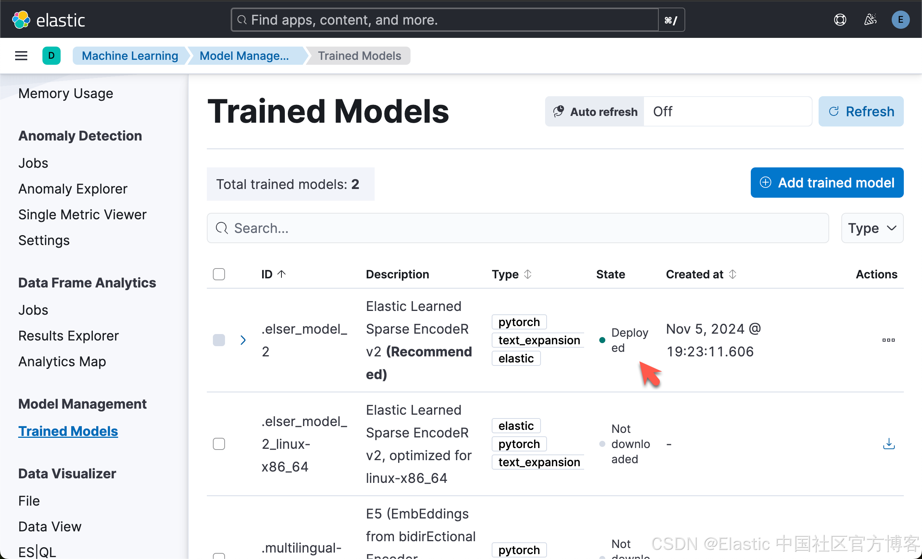The height and width of the screenshot is (559, 922).
Task: Open Anomaly Detection Settings
Action: tap(44, 240)
